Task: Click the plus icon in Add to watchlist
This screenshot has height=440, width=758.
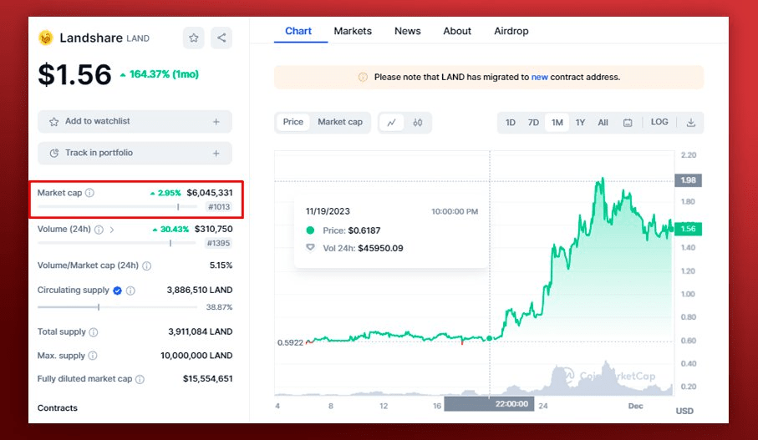Action: click(x=216, y=122)
